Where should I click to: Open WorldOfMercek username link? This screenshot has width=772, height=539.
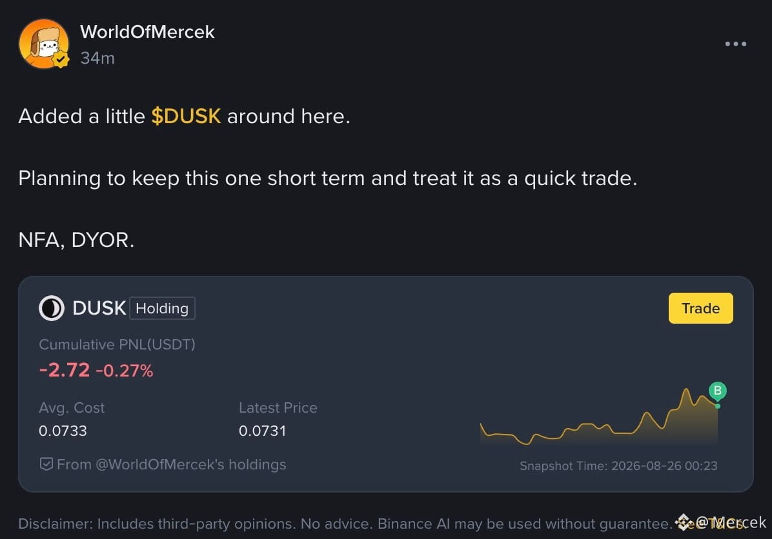coord(147,32)
